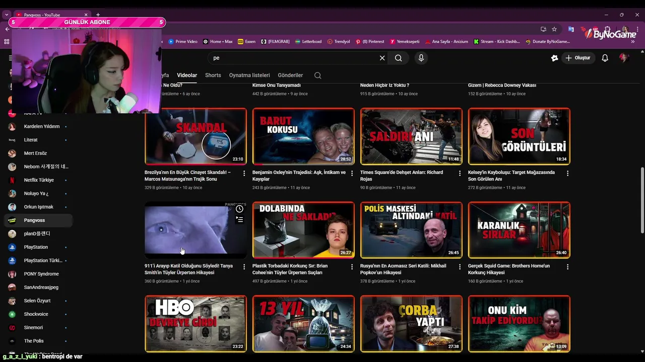This screenshot has width=645, height=362.
Task: Open The Polis channel in sidebar
Action: (x=38, y=341)
